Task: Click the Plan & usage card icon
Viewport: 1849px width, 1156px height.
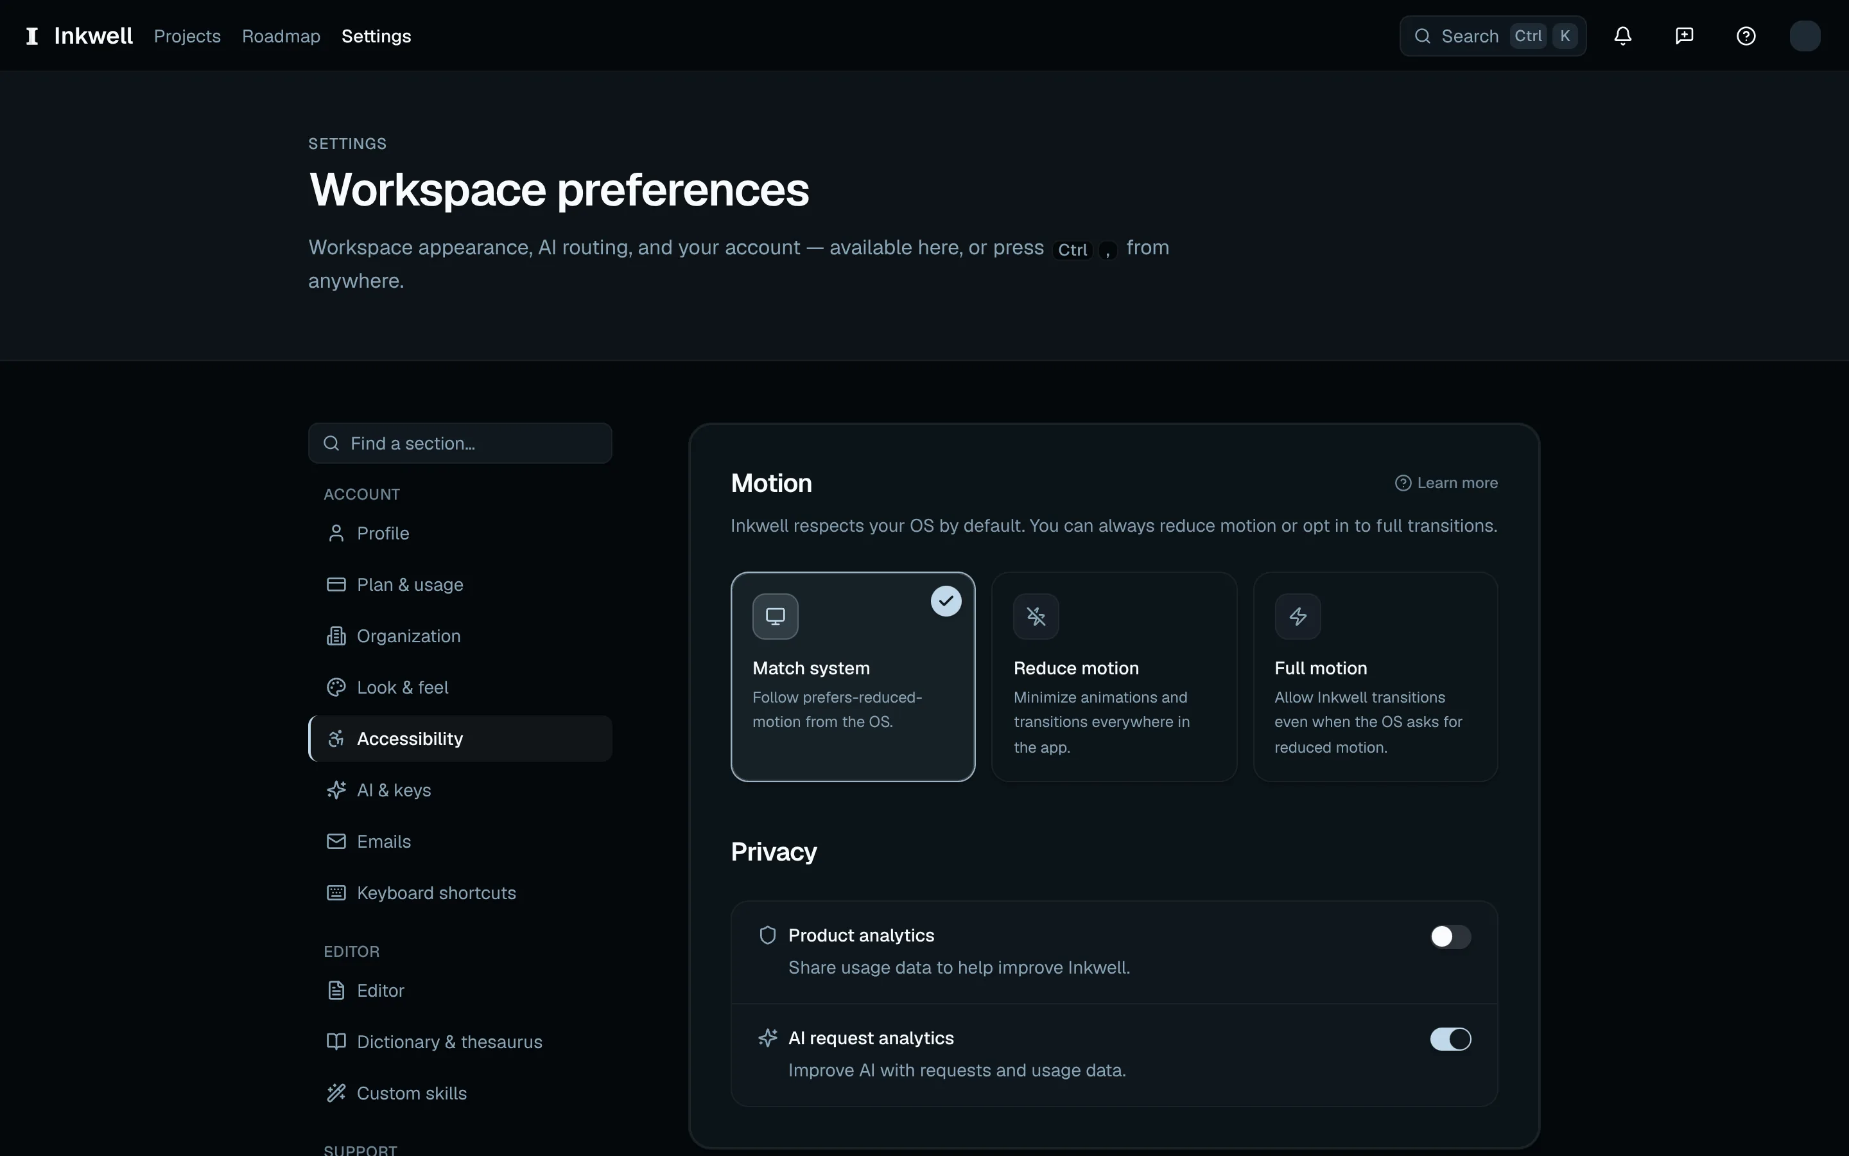Action: [336, 584]
